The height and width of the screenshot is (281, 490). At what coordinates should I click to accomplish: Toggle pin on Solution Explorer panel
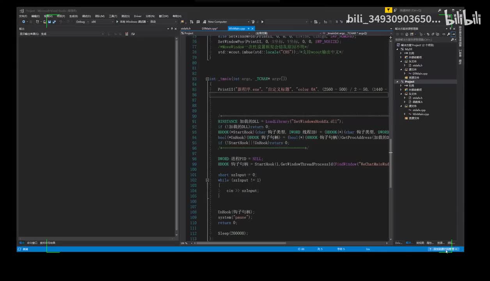(x=451, y=29)
